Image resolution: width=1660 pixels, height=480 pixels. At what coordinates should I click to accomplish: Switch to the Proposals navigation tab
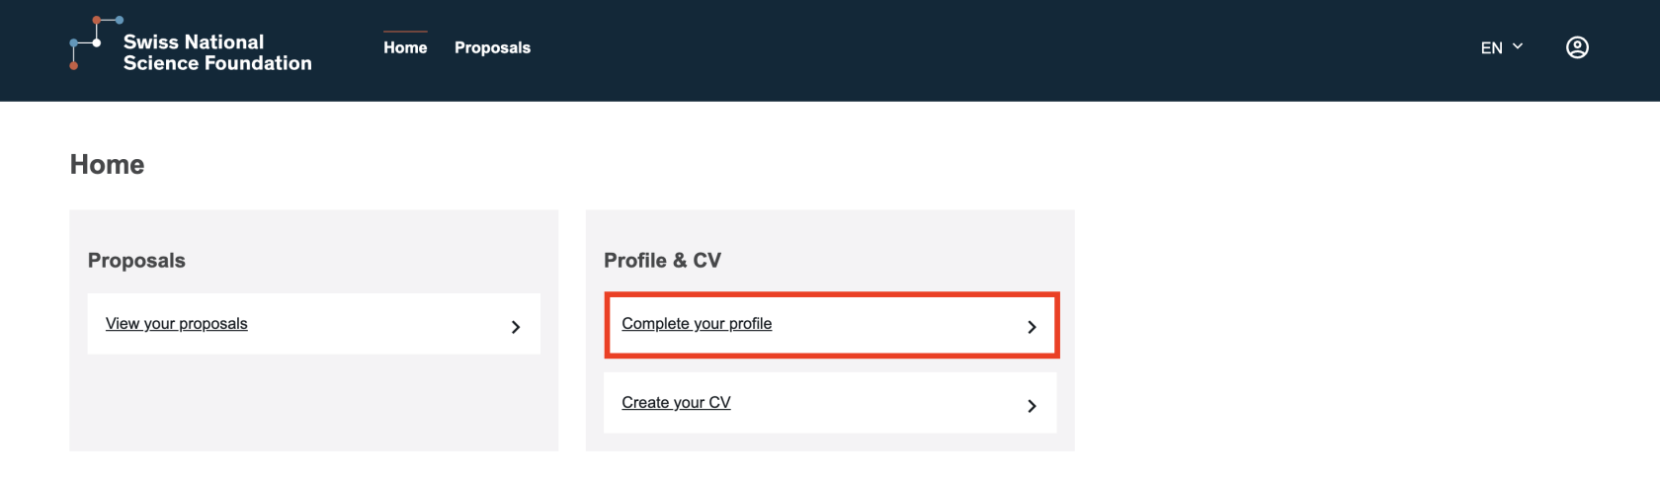(492, 47)
